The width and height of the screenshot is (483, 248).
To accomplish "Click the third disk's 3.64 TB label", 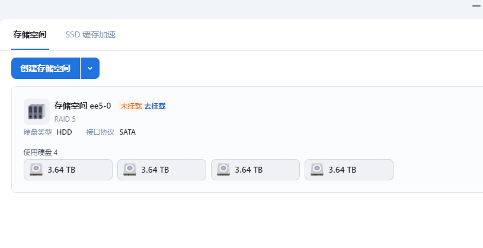I will (x=249, y=170).
